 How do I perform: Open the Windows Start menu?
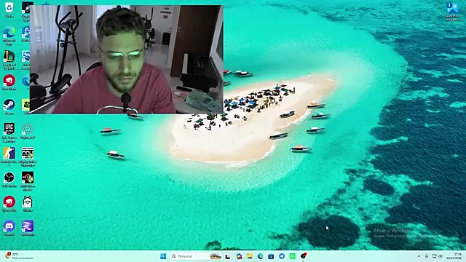(x=163, y=256)
